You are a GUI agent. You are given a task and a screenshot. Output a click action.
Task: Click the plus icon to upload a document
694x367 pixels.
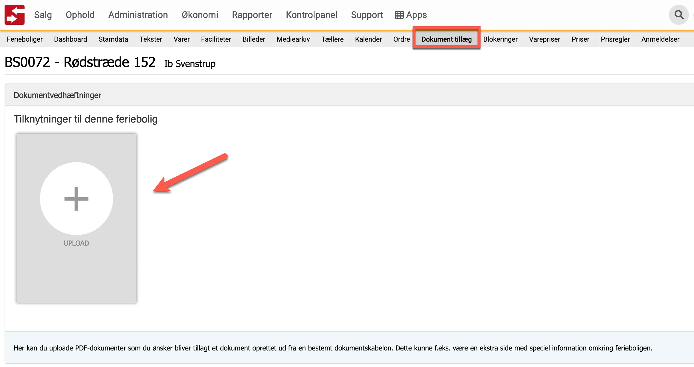[x=76, y=198]
